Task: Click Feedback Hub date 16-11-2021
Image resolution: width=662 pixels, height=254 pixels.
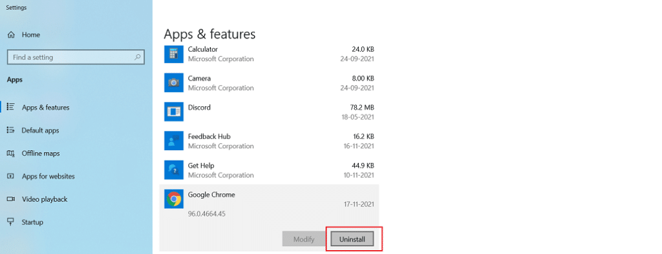Action: (359, 146)
